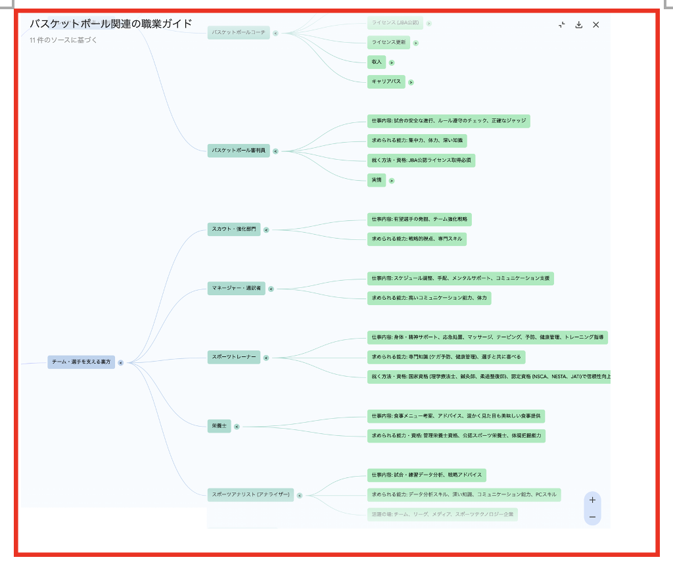This screenshot has width=673, height=572.
Task: Expand the キャリアパス node chevron
Action: click(411, 82)
